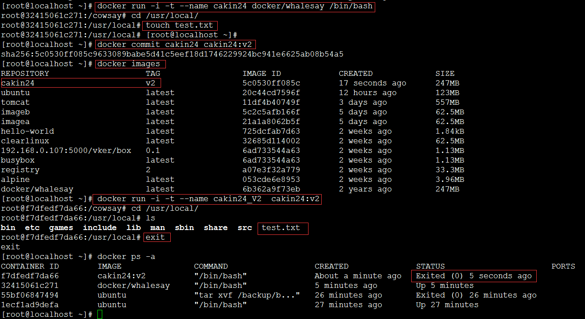Click 'cakin24:v2' in the IMAGE column
The height and width of the screenshot is (319, 585).
pyautogui.click(x=122, y=276)
